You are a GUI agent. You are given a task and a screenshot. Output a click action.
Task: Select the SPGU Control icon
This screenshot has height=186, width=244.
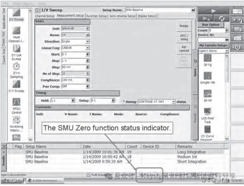(17, 102)
